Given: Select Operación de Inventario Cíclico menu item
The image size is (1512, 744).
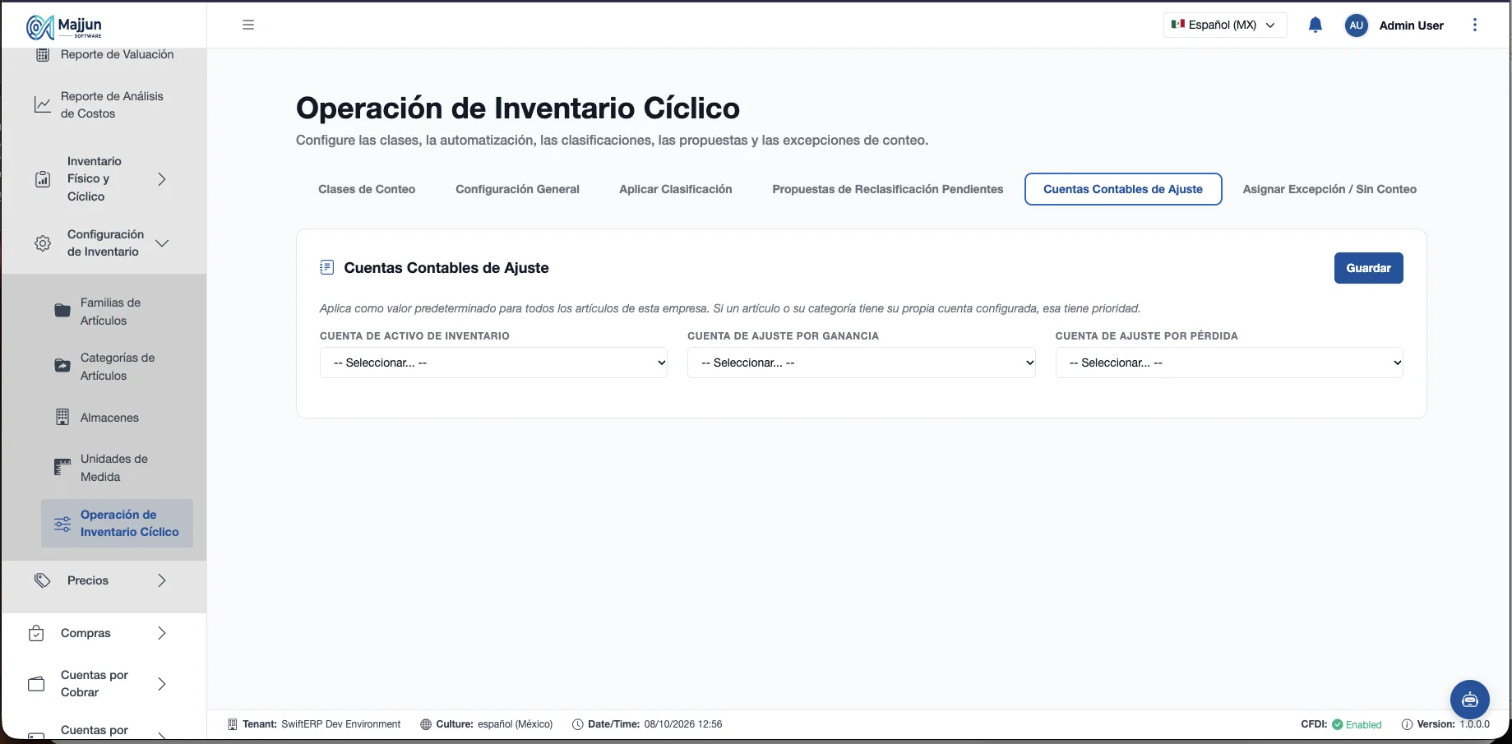Looking at the screenshot, I should tap(117, 523).
